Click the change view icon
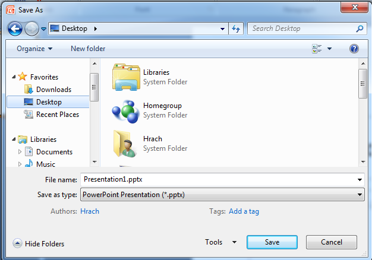 [317, 49]
